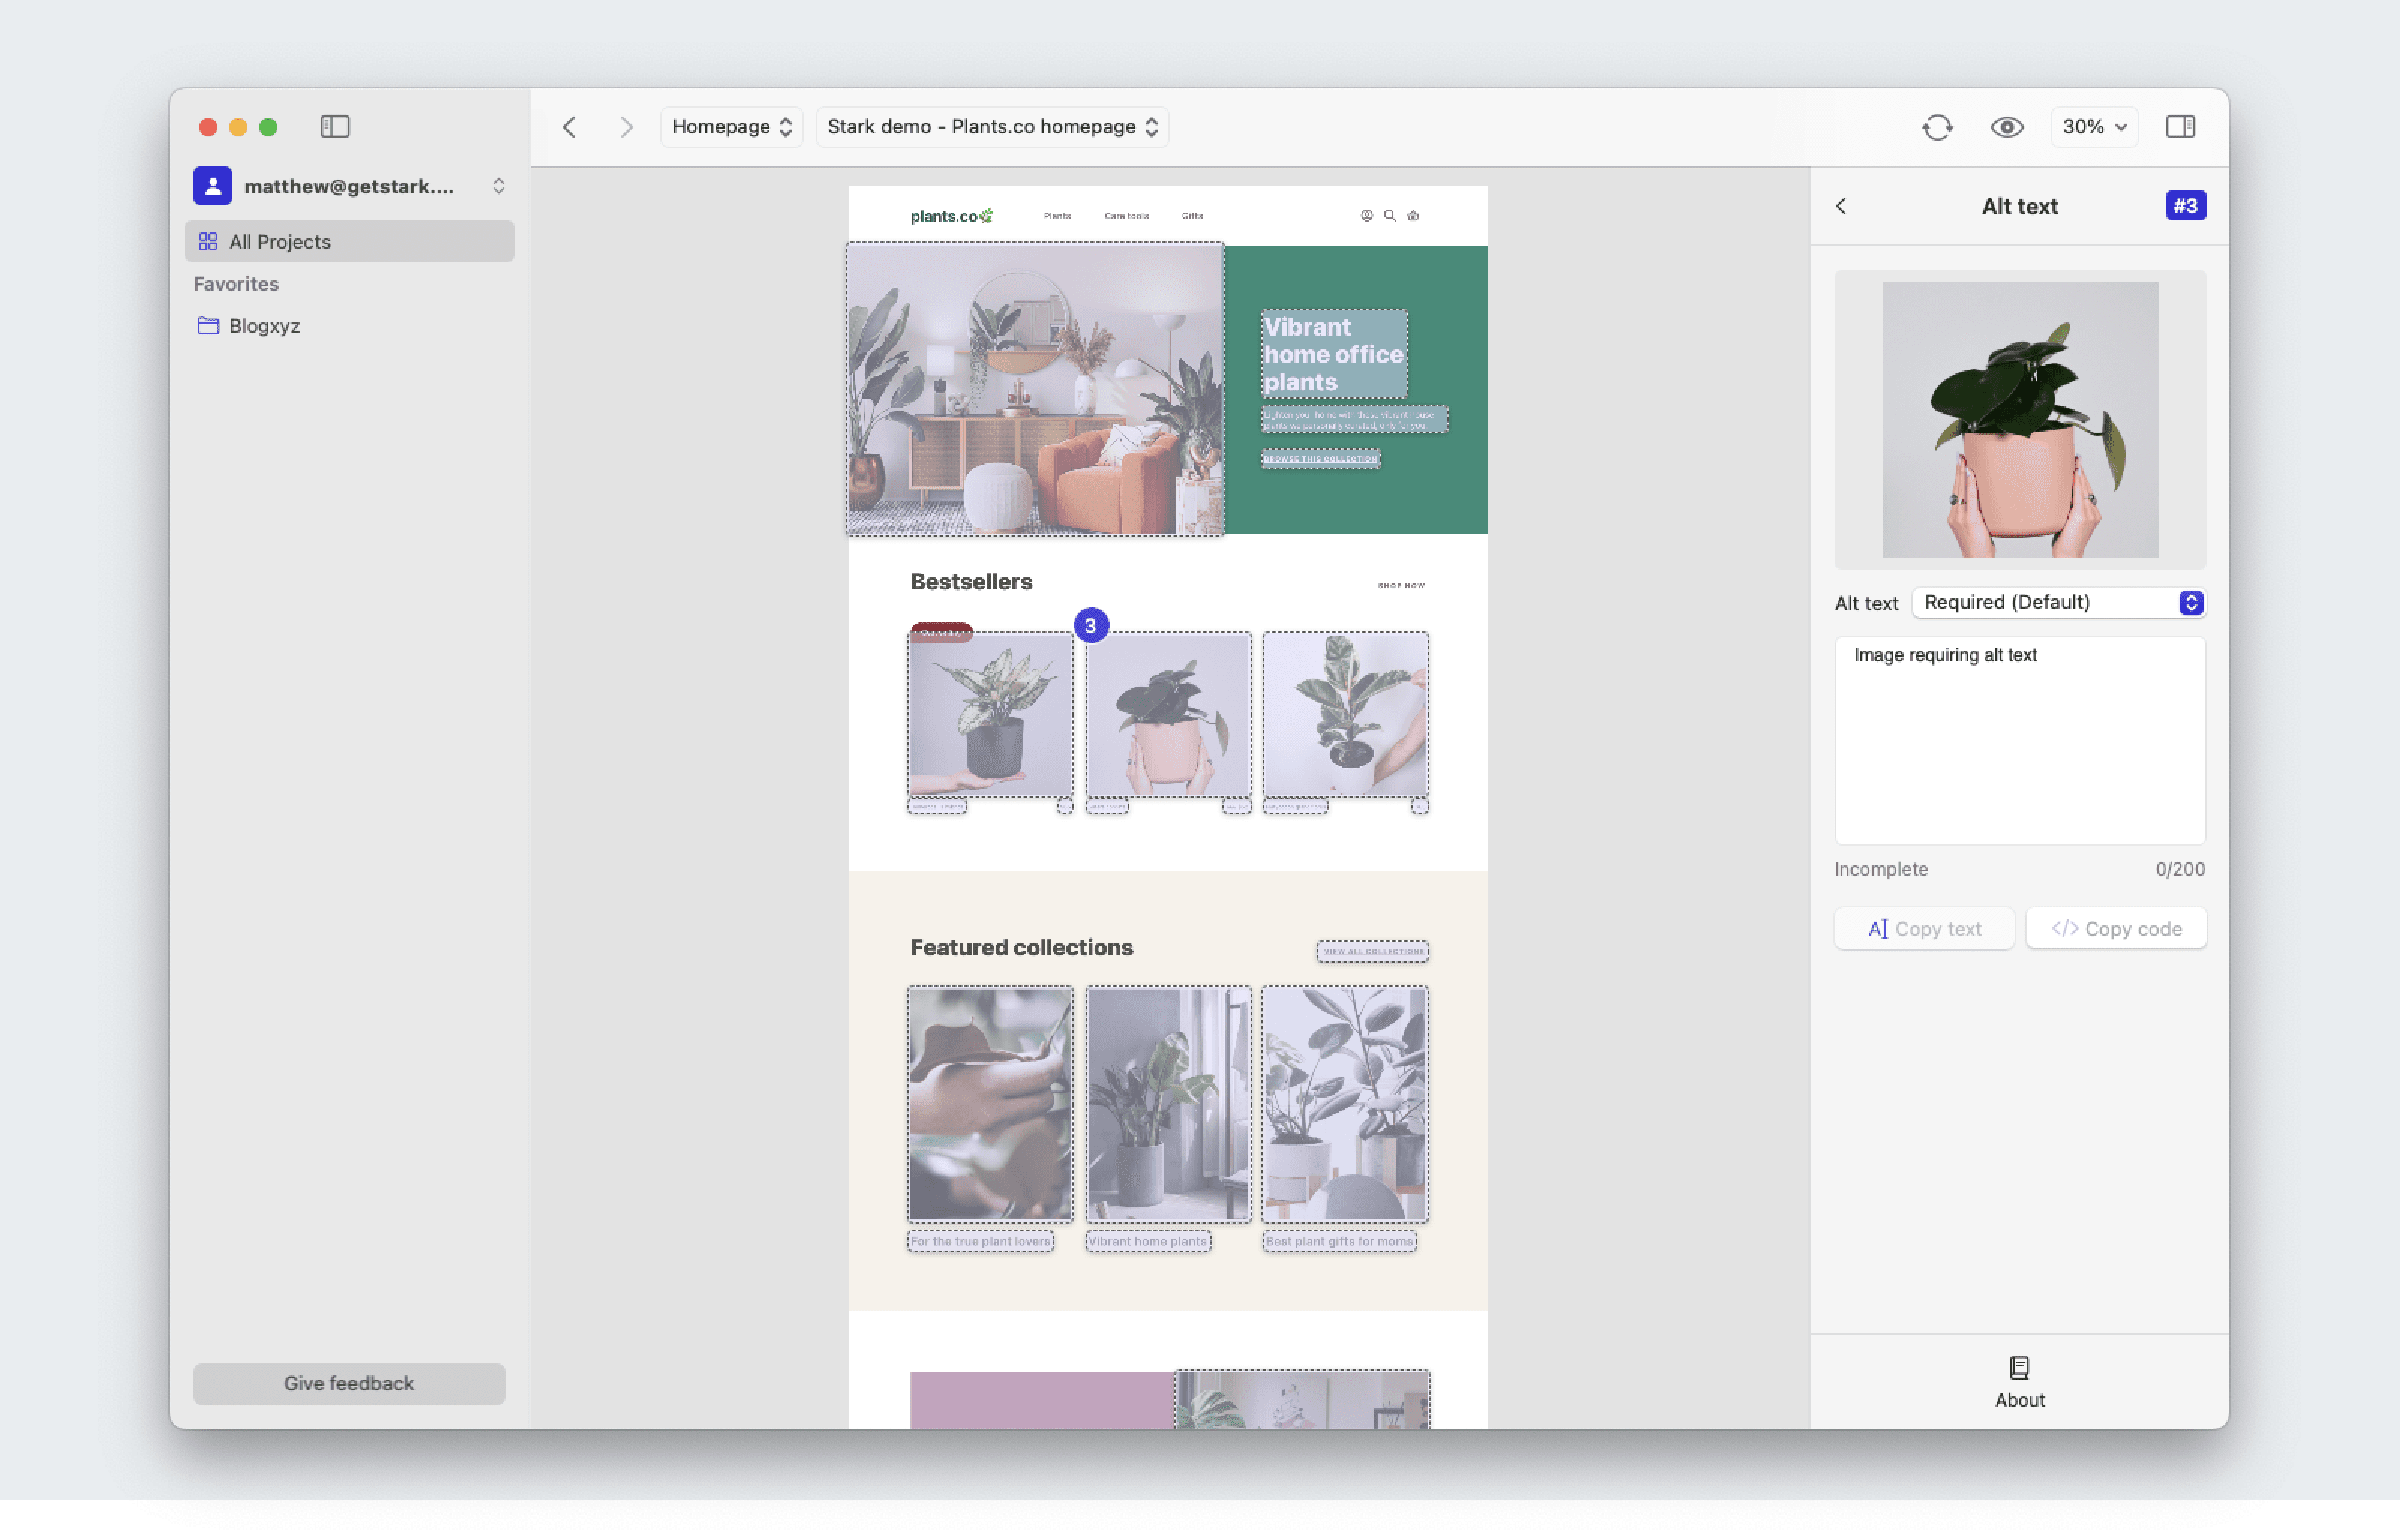Click the Care tools nav item on canvas
Screen dimensions: 2400x1540
[x=1126, y=216]
